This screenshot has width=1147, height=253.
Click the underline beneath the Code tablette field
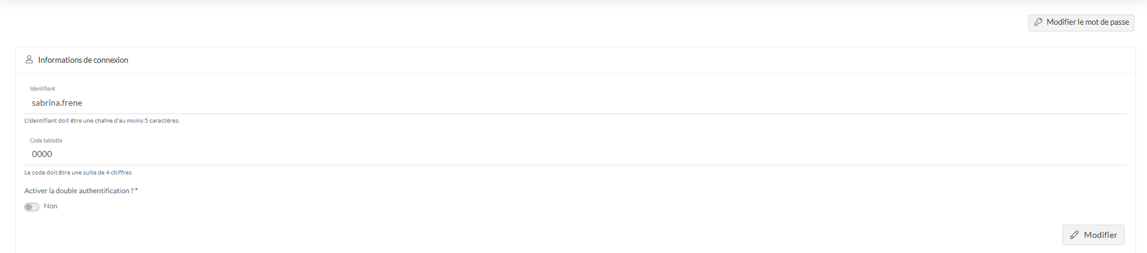pyautogui.click(x=575, y=165)
